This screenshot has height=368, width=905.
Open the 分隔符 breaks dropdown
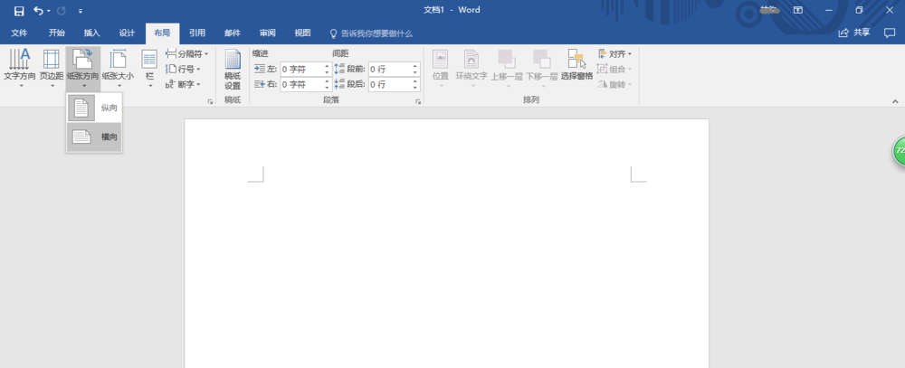[x=187, y=53]
